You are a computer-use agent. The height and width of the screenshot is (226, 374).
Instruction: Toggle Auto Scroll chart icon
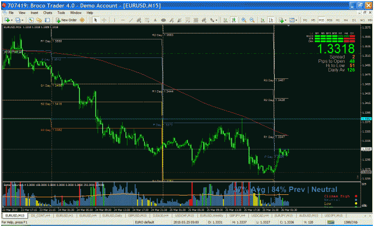[x=263, y=20]
